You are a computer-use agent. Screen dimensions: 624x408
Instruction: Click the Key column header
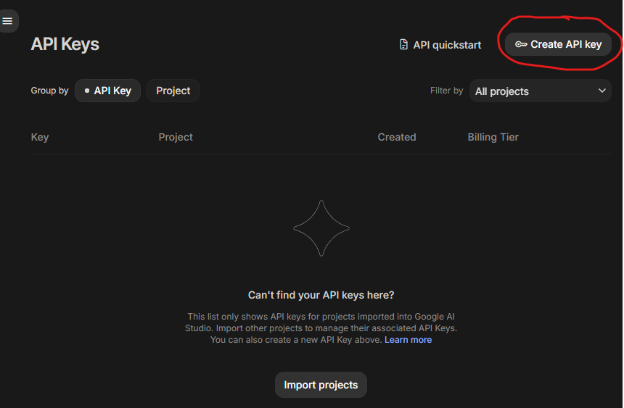(40, 137)
